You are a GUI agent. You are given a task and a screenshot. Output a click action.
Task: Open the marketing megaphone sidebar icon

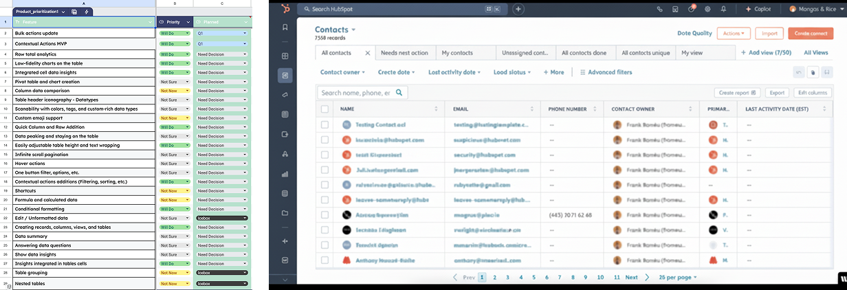tap(285, 95)
